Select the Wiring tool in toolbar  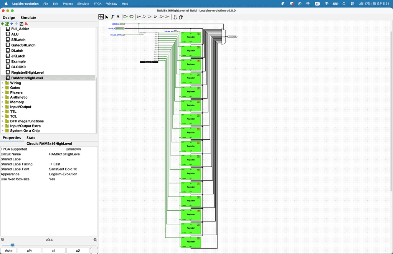tap(112, 17)
